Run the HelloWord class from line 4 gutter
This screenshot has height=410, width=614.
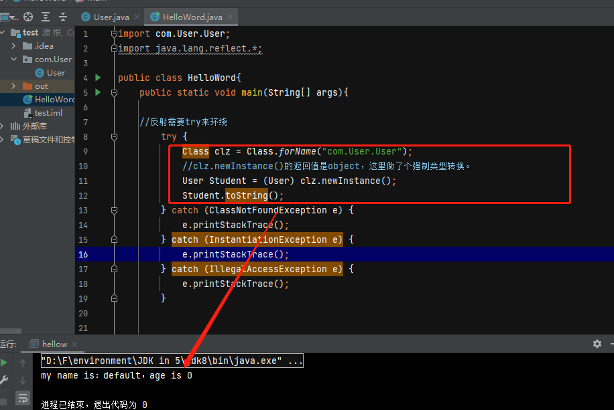click(98, 78)
